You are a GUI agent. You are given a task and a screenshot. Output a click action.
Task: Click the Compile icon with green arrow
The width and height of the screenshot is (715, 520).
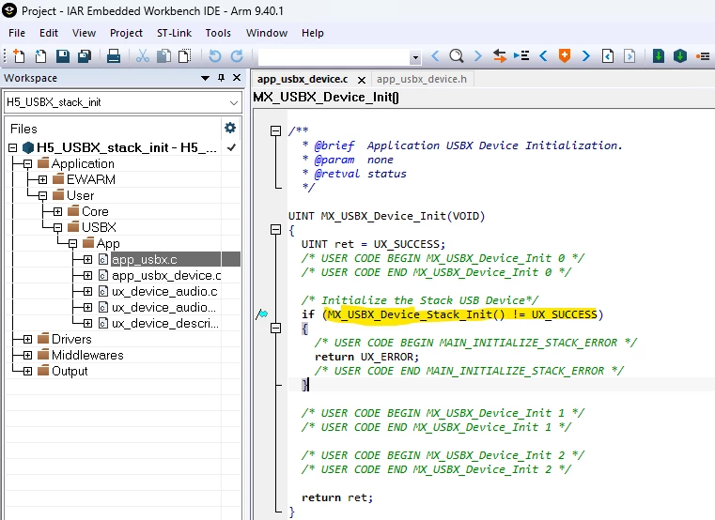(x=659, y=55)
